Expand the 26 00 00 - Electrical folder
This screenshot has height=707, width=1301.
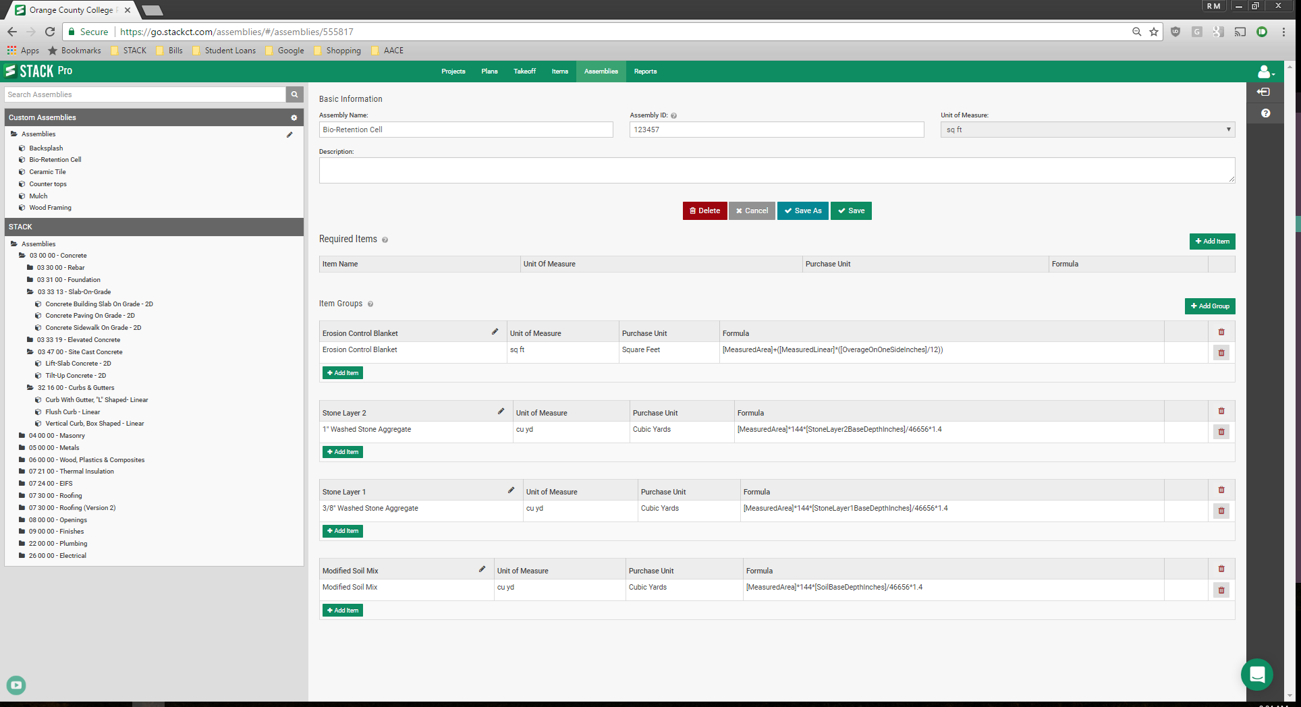coord(22,556)
